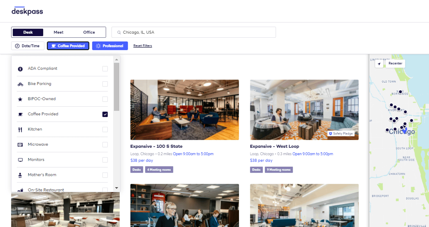Viewport: 429px width, 227px height.
Task: Uncheck the Coffee Provided checkbox
Action: [x=105, y=114]
